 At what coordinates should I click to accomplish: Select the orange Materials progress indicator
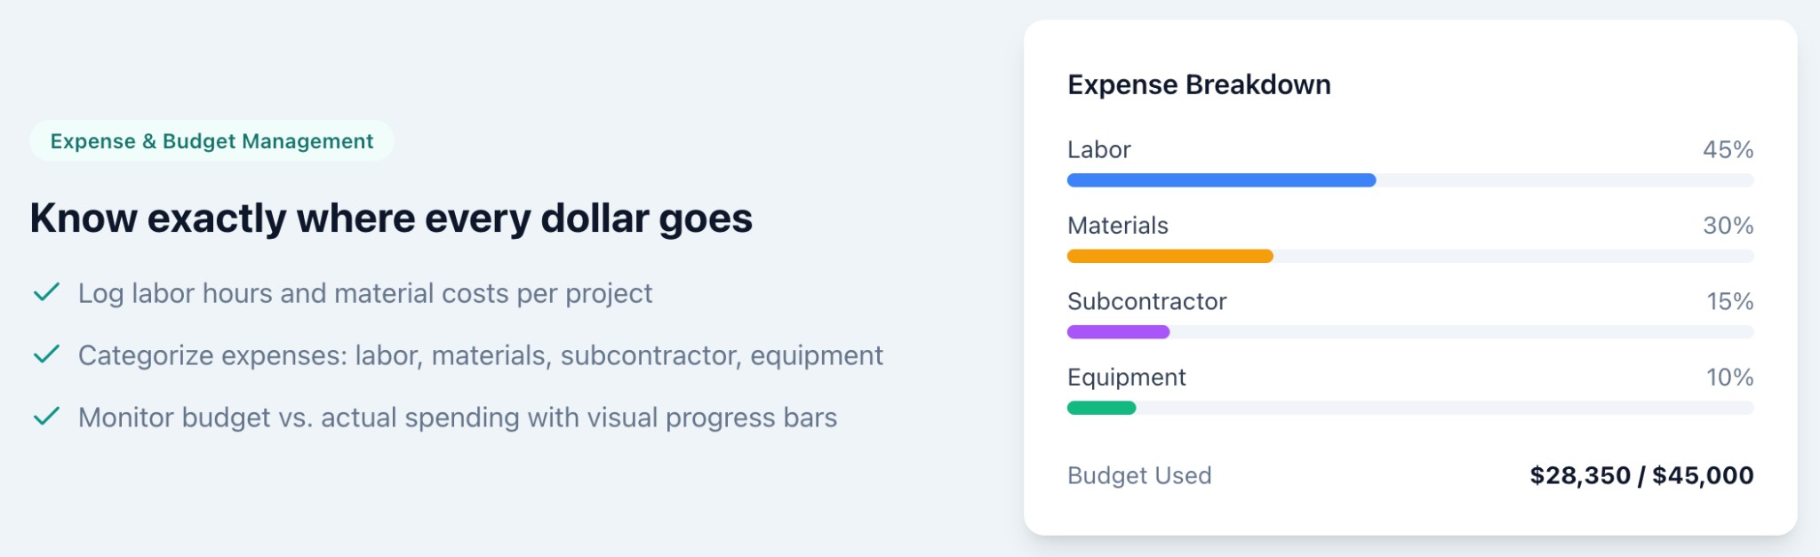pyautogui.click(x=1169, y=256)
